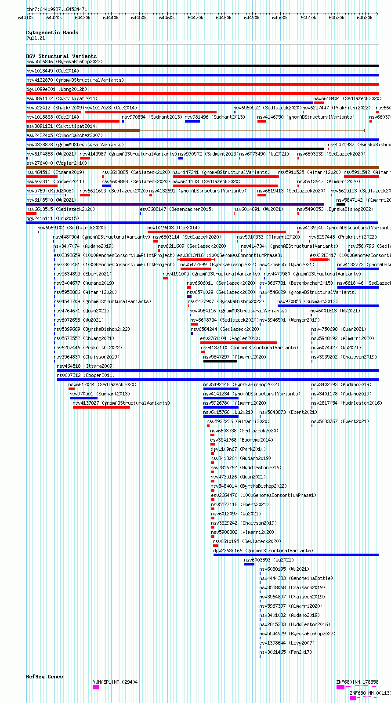This screenshot has width=391, height=703.
Task: Click the 64470k ruler tick label
Action: tap(195, 18)
